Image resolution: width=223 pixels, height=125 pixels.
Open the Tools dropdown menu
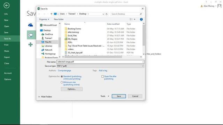pos(105,96)
